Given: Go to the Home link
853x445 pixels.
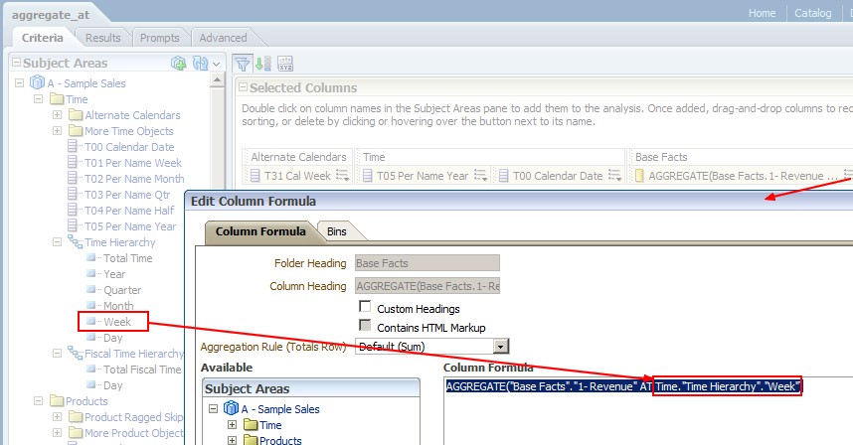Looking at the screenshot, I should (763, 13).
